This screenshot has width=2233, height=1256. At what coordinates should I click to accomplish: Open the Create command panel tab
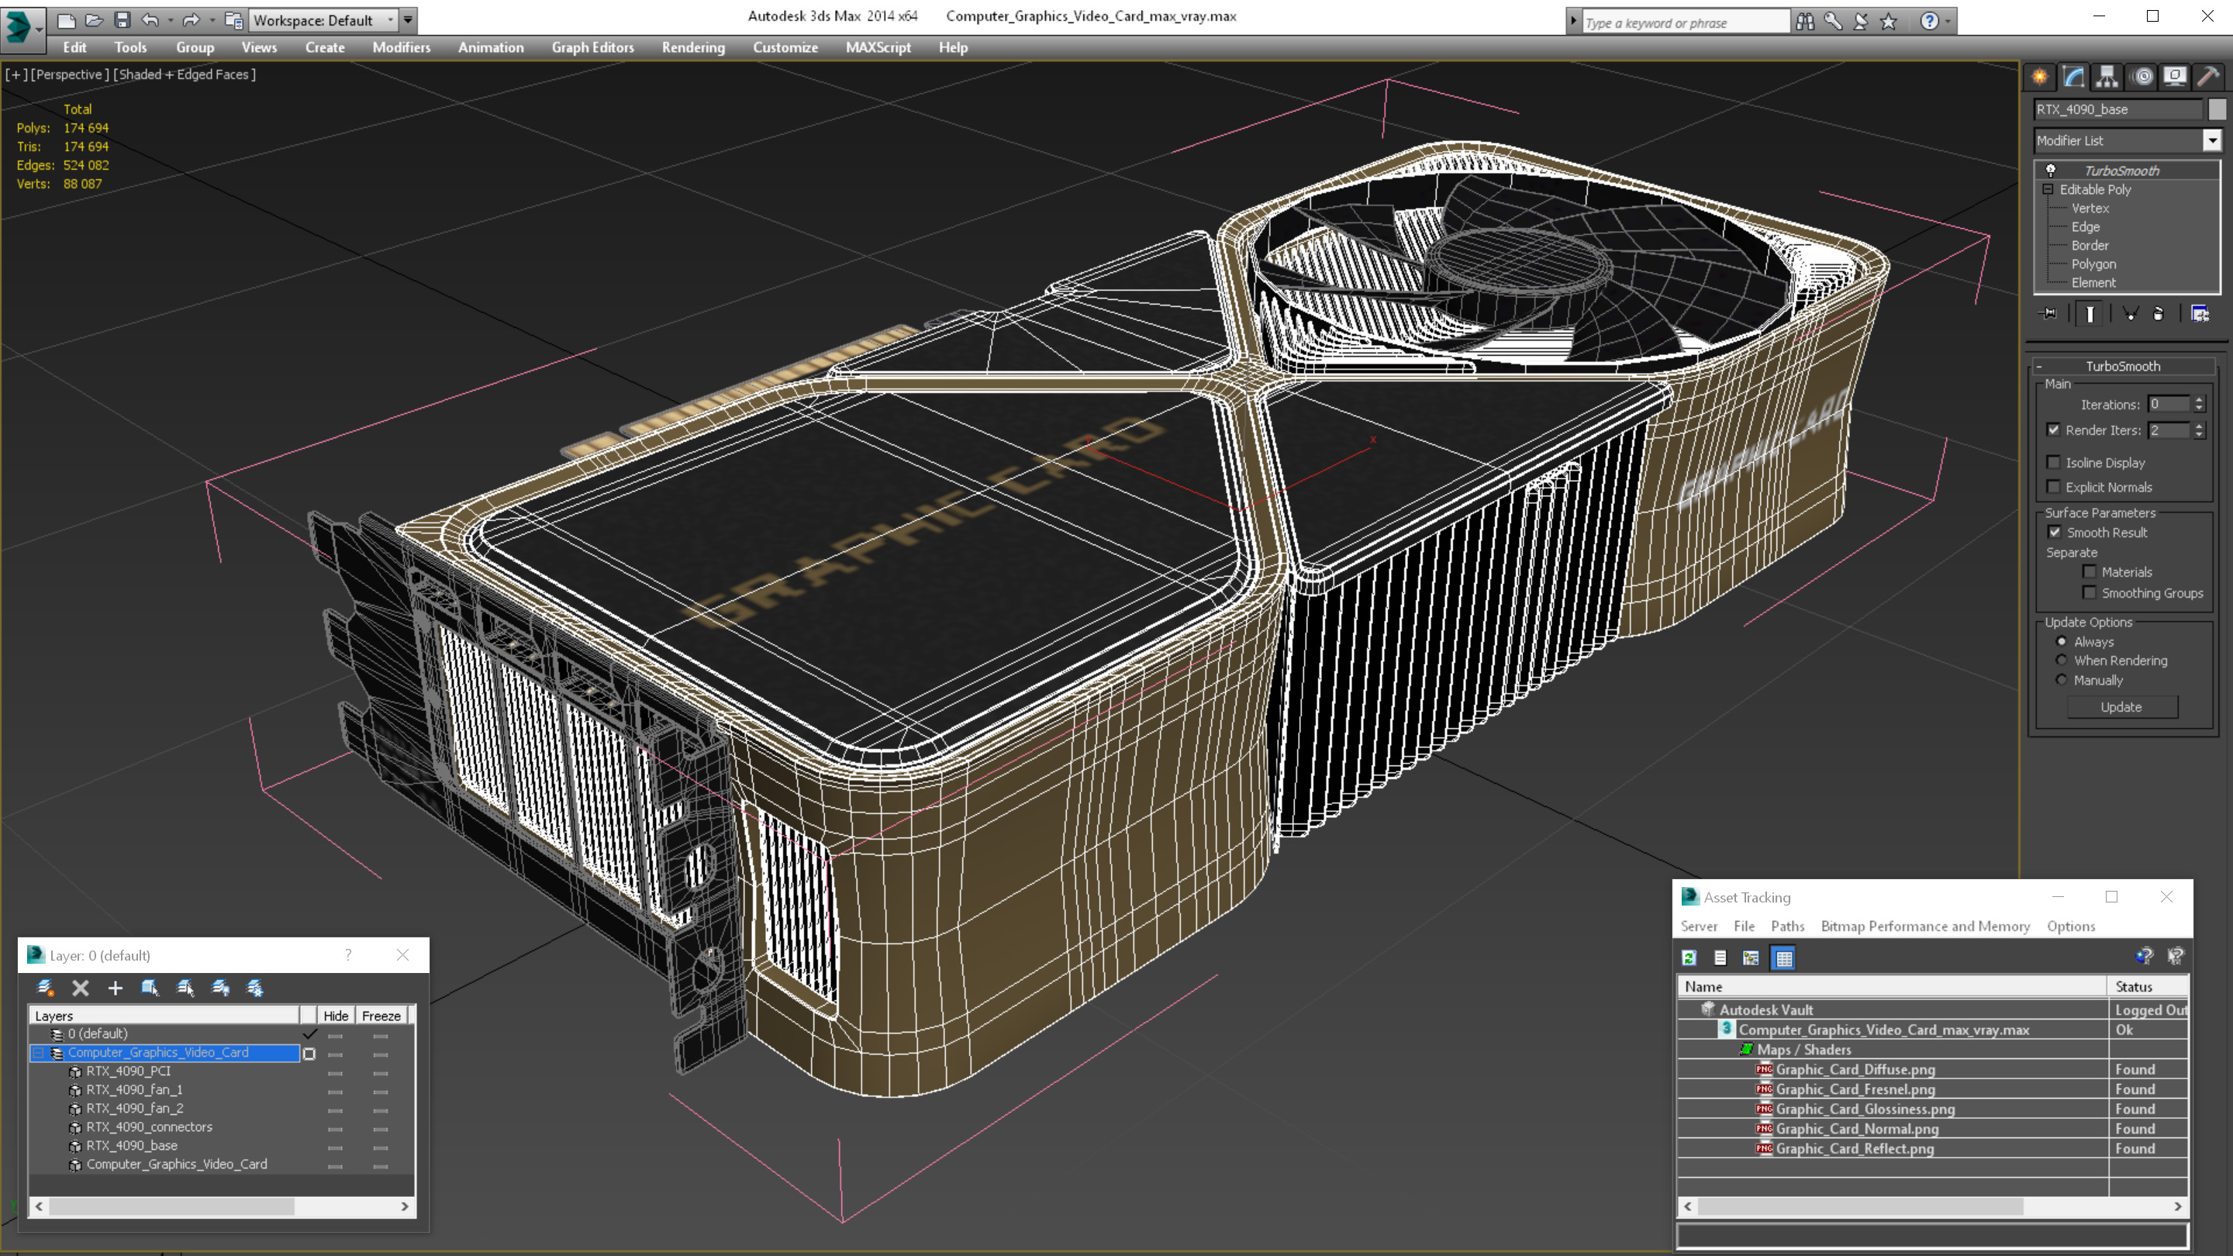(2040, 76)
